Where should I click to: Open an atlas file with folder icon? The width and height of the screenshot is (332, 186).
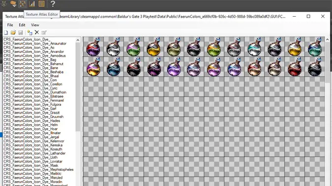tap(13, 32)
